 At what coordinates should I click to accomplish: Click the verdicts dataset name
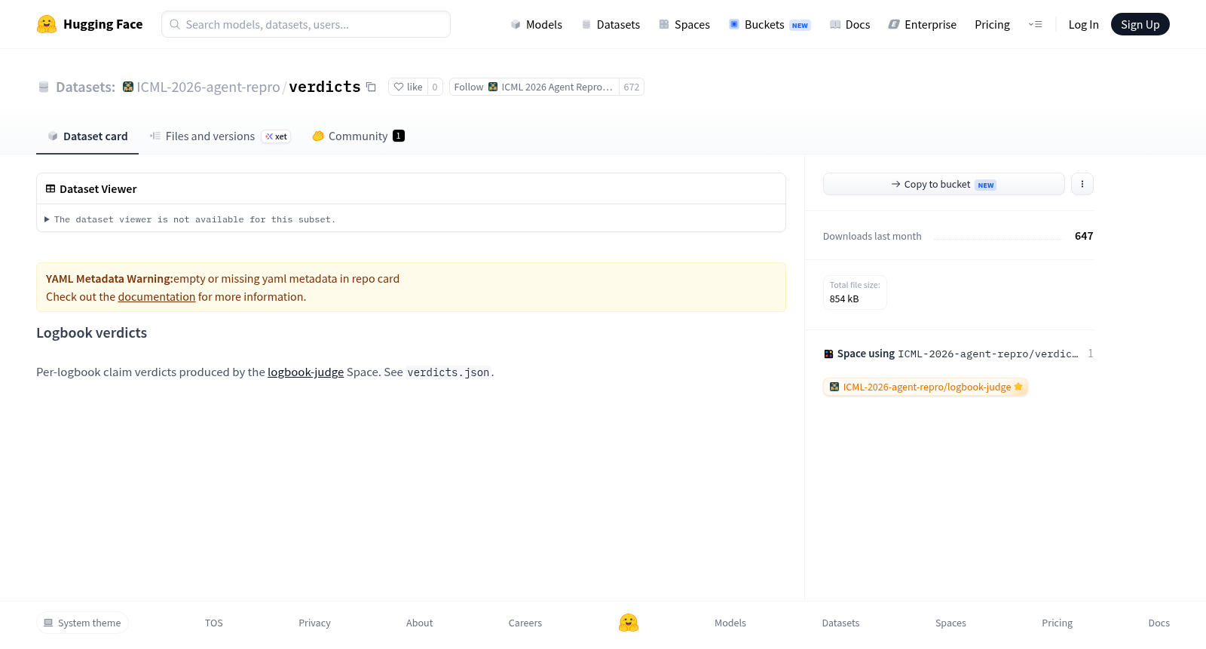pyautogui.click(x=325, y=87)
